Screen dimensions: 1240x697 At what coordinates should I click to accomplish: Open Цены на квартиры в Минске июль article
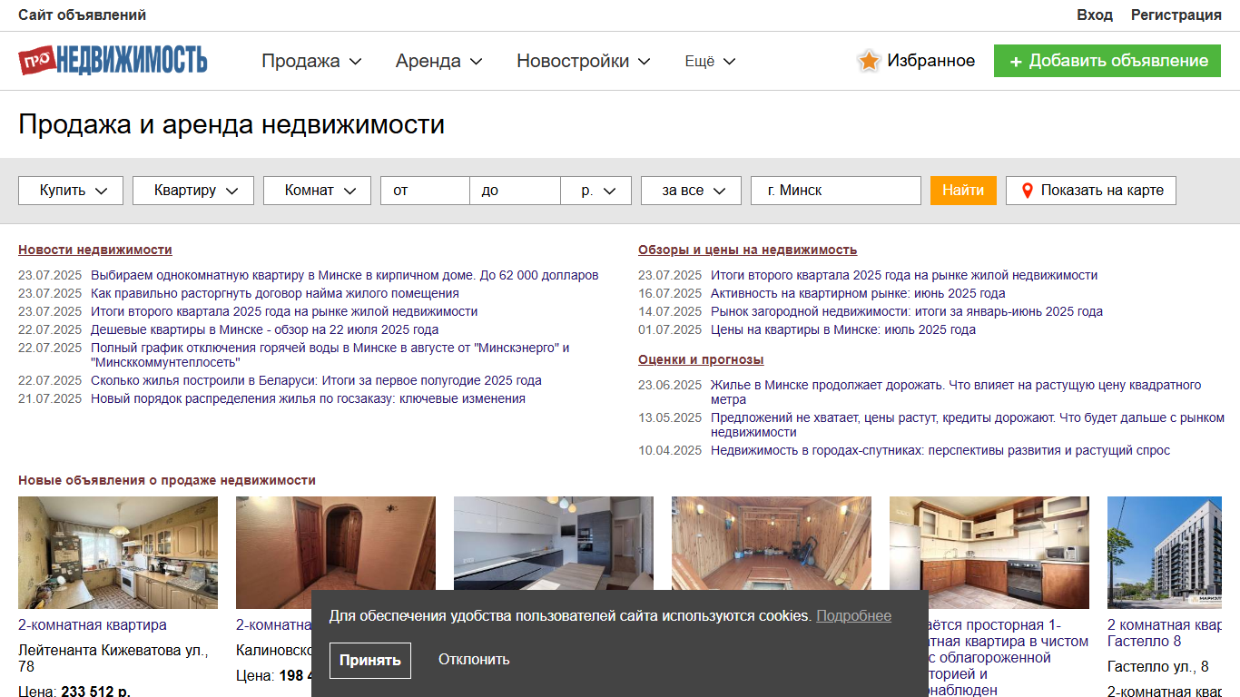pyautogui.click(x=843, y=329)
